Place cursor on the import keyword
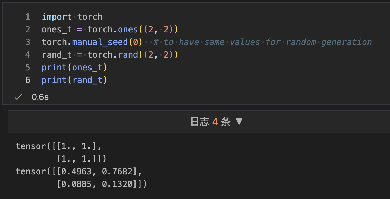Screen dimensions: 390x199 [x=57, y=17]
